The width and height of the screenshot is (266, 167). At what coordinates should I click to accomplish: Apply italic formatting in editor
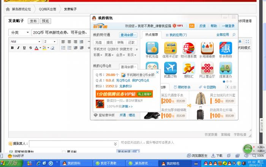pos(18,48)
